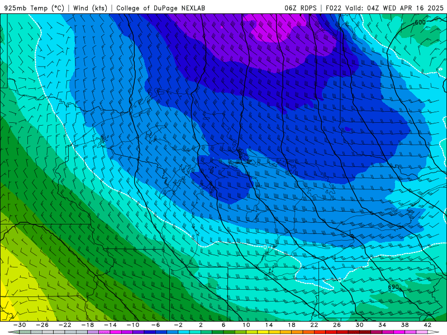Select the 'Valid: 04Z WED APR 16 2025' text
Image resolution: width=447 pixels, height=335 pixels.
pos(394,8)
